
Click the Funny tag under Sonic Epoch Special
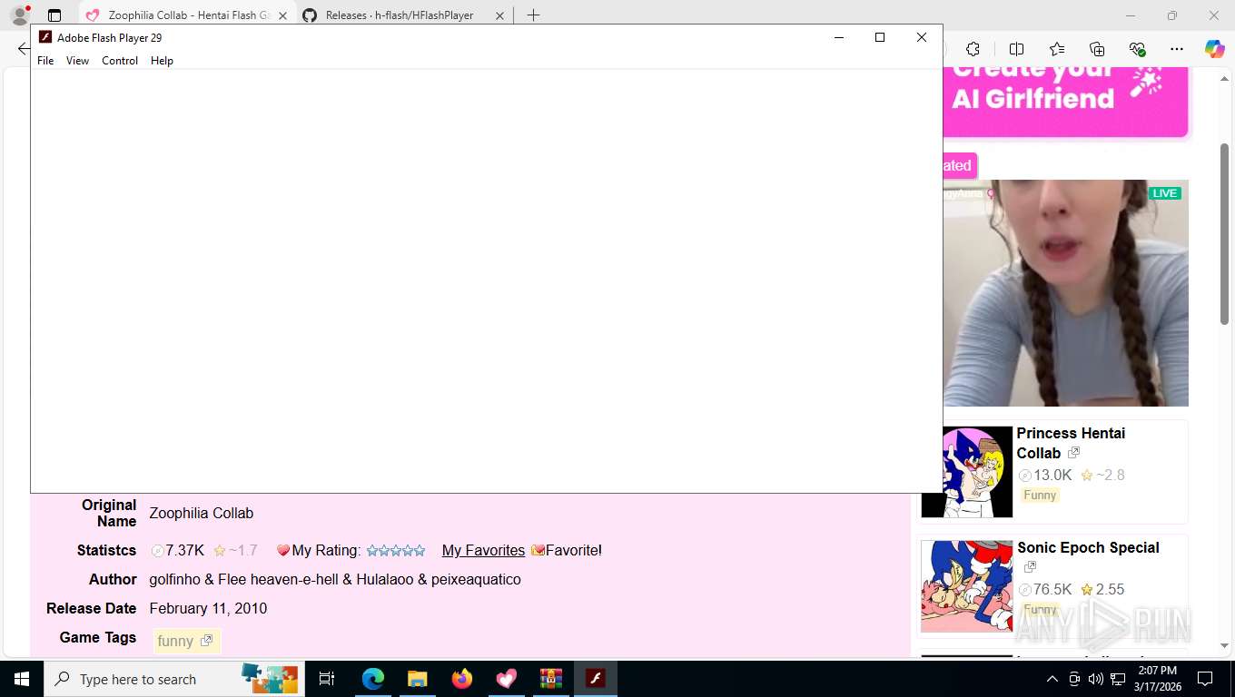click(x=1040, y=610)
